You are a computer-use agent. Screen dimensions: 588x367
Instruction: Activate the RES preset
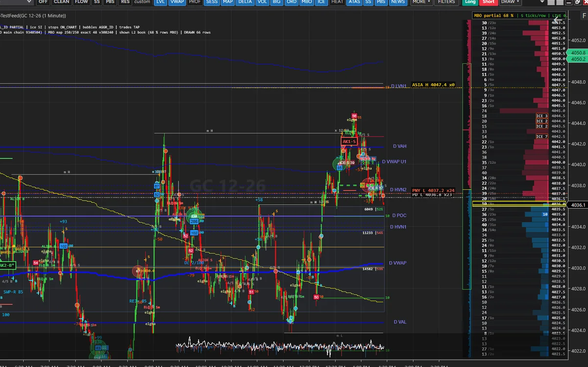(125, 2)
